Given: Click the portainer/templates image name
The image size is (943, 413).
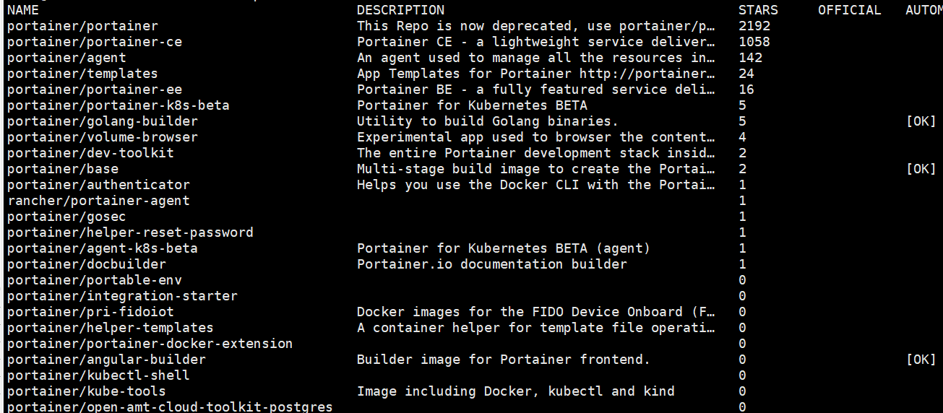Looking at the screenshot, I should click(82, 74).
